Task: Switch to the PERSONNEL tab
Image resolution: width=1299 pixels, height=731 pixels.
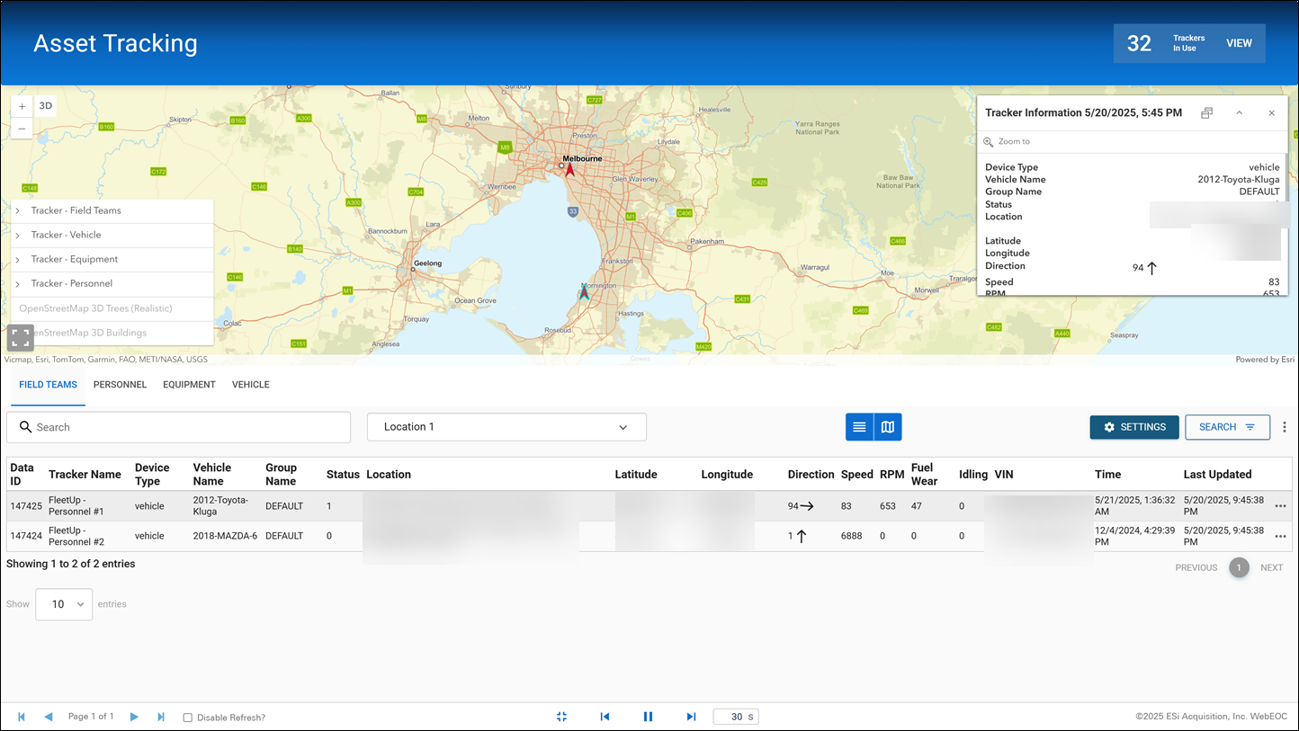Action: pos(120,384)
